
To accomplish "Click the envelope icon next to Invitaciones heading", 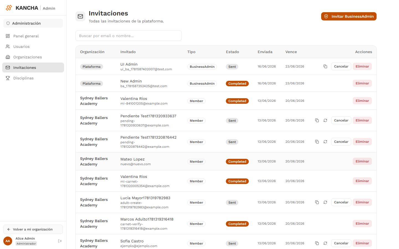I will 80,16.
